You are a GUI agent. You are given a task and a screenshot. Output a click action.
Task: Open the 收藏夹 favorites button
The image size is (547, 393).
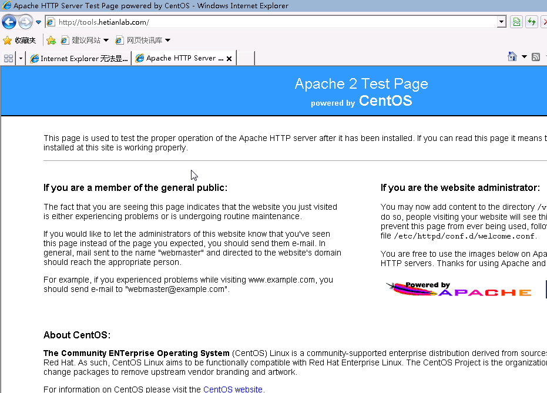[x=19, y=41]
